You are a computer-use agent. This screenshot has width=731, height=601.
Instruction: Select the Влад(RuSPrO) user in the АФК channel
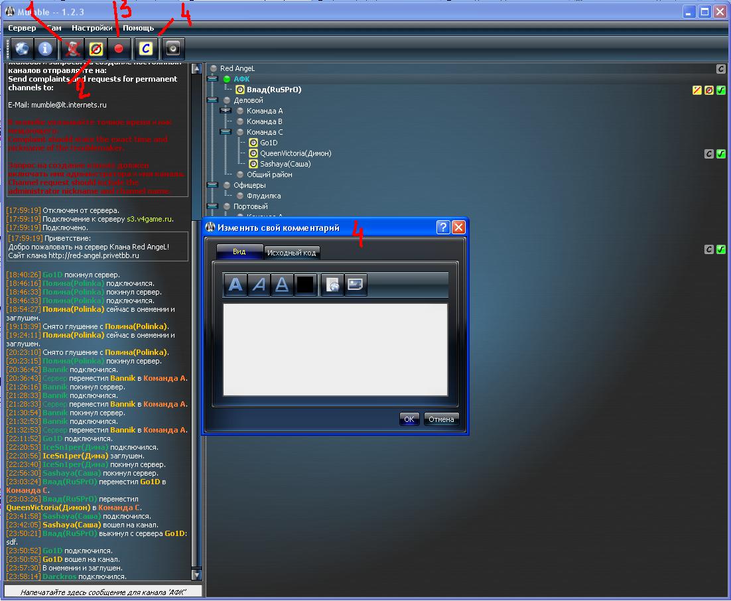[x=274, y=90]
